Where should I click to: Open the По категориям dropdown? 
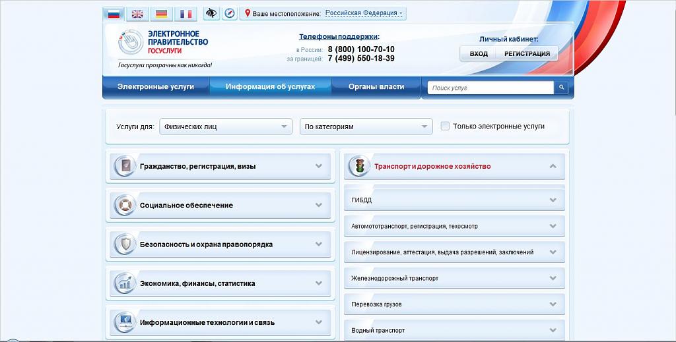366,127
